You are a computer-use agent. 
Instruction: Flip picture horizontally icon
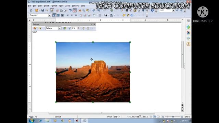pyautogui.click(x=83, y=28)
